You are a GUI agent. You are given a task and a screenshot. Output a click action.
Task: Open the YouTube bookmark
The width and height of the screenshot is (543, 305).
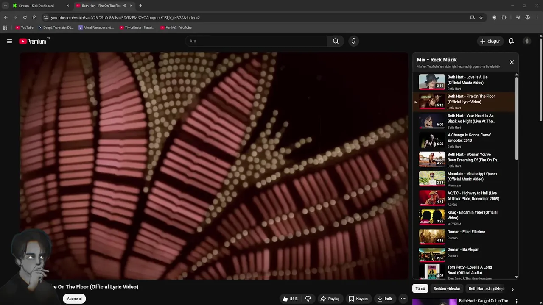click(24, 28)
